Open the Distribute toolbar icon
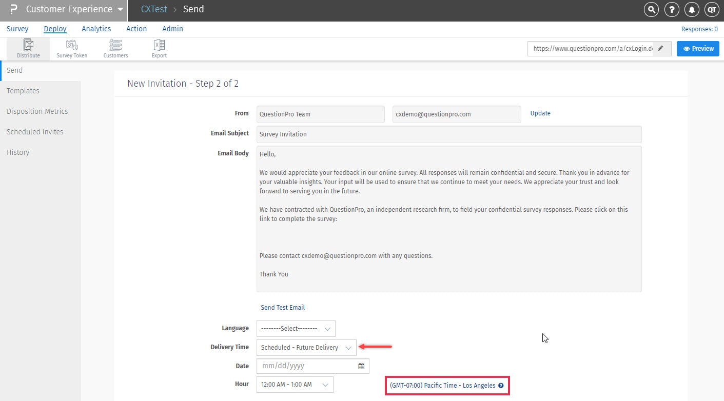This screenshot has height=401, width=724. coord(28,49)
